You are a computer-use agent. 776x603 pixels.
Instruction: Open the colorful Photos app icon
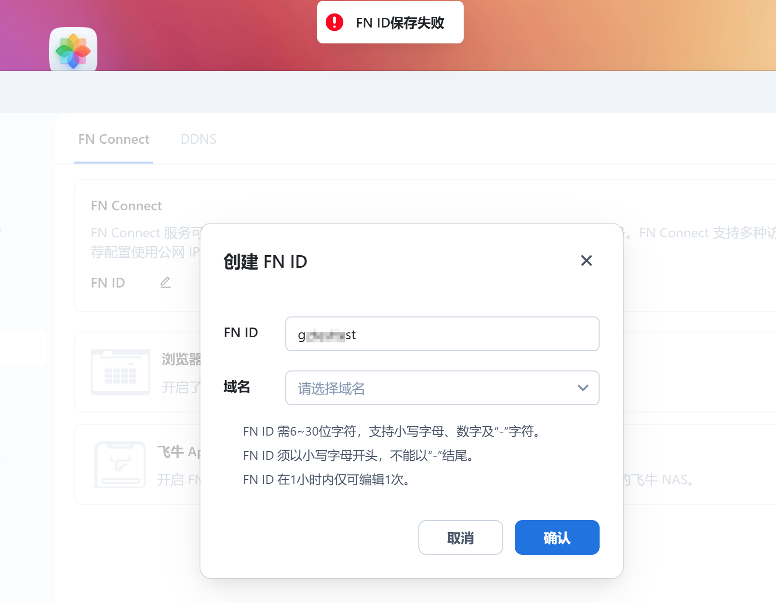[x=73, y=50]
